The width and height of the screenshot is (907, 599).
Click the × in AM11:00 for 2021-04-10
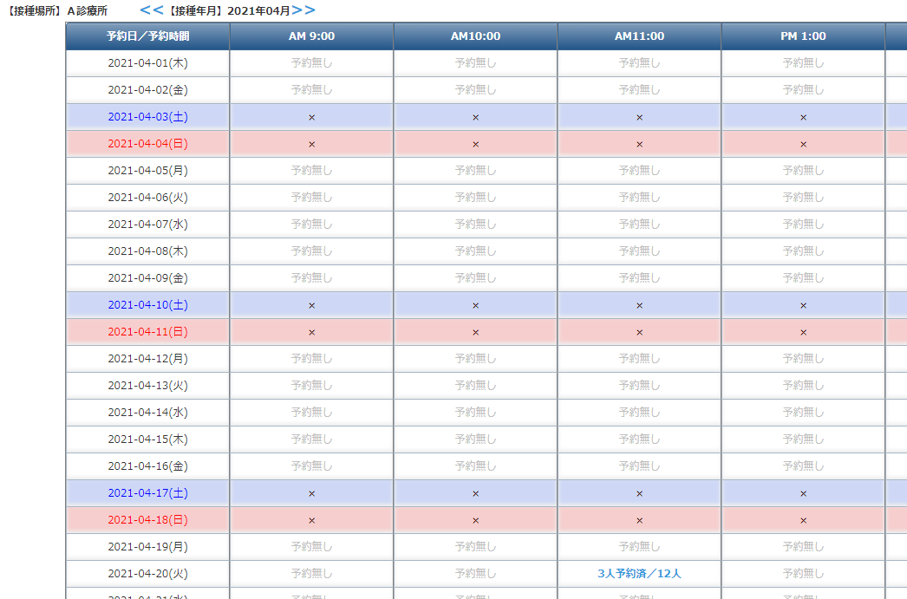pyautogui.click(x=639, y=305)
